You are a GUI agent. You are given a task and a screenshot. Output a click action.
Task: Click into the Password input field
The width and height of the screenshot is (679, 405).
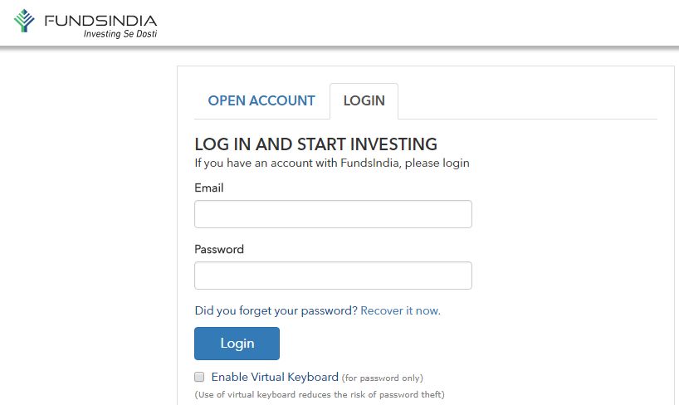click(x=333, y=276)
